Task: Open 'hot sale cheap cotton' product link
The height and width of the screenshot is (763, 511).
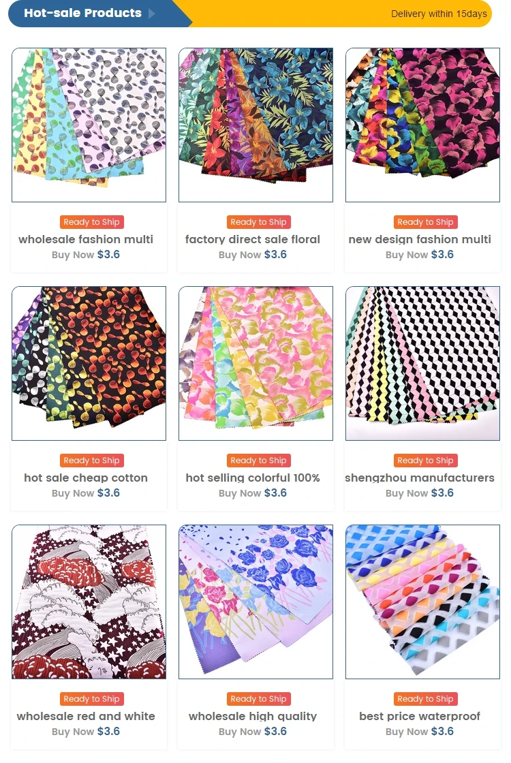Action: 86,478
